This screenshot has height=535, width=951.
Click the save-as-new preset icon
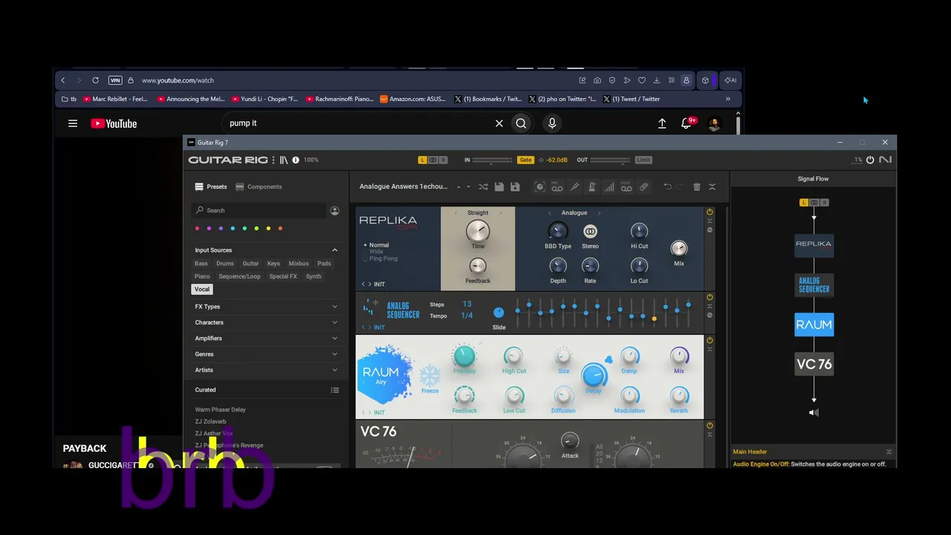[x=515, y=187]
